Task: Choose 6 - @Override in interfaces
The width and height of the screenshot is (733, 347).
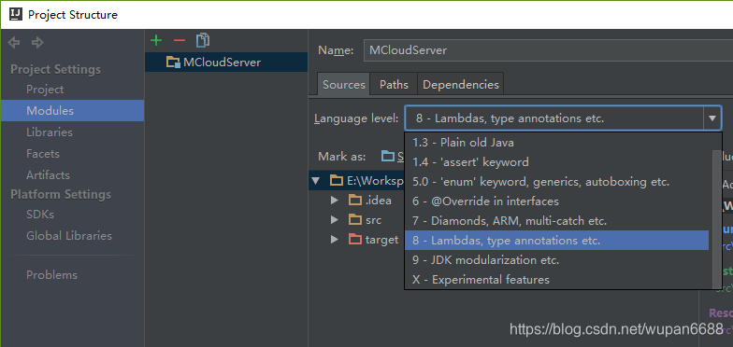Action: [x=557, y=201]
